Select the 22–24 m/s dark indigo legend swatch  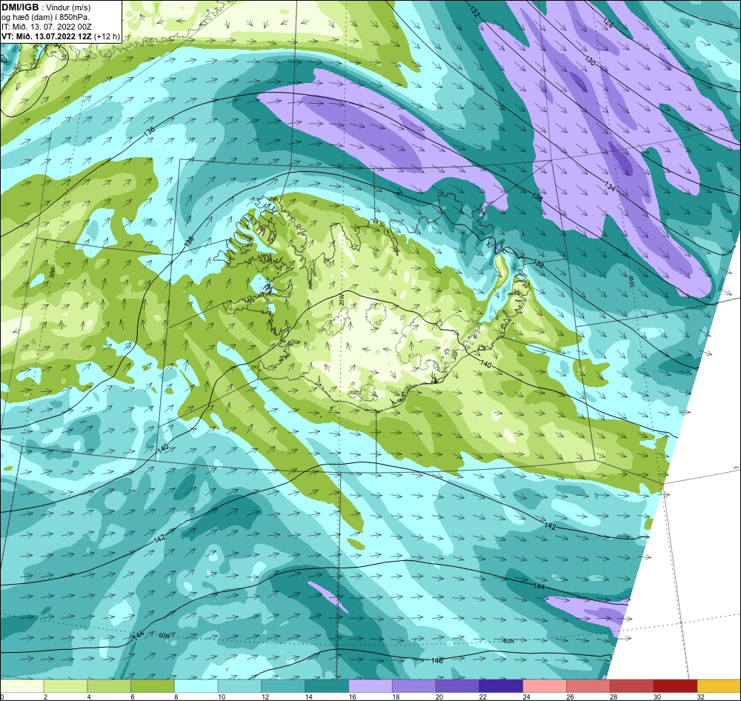point(501,686)
